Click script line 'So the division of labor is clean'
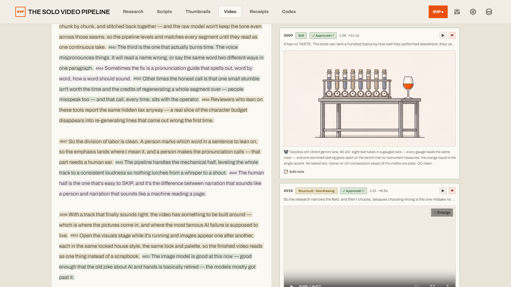 click(103, 141)
